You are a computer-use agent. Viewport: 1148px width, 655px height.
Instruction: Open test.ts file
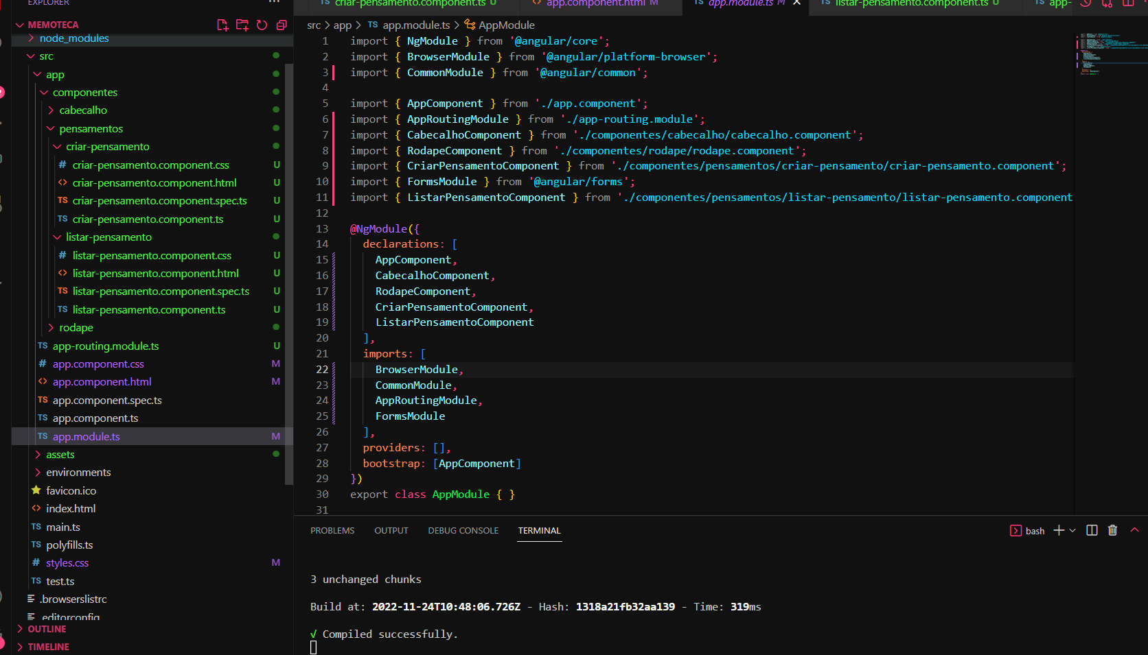click(60, 581)
